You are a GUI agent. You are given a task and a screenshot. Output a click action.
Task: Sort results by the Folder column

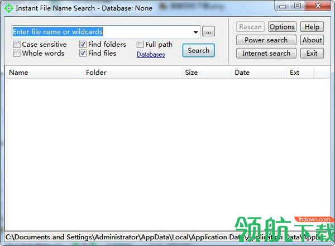(132, 73)
